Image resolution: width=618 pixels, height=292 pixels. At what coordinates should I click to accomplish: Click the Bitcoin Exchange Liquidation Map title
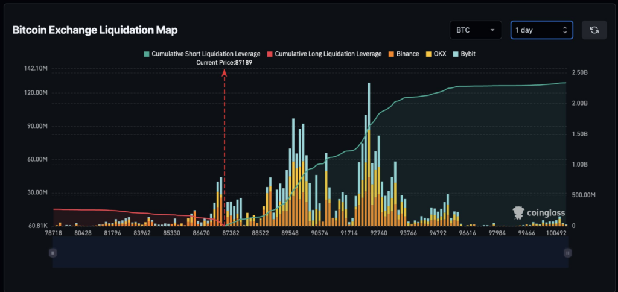click(x=95, y=30)
